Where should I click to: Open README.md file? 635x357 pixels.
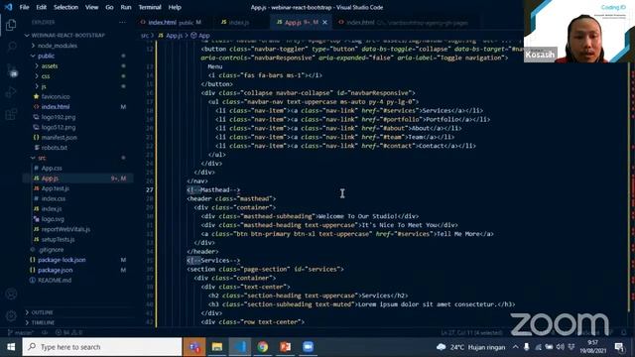[55, 280]
